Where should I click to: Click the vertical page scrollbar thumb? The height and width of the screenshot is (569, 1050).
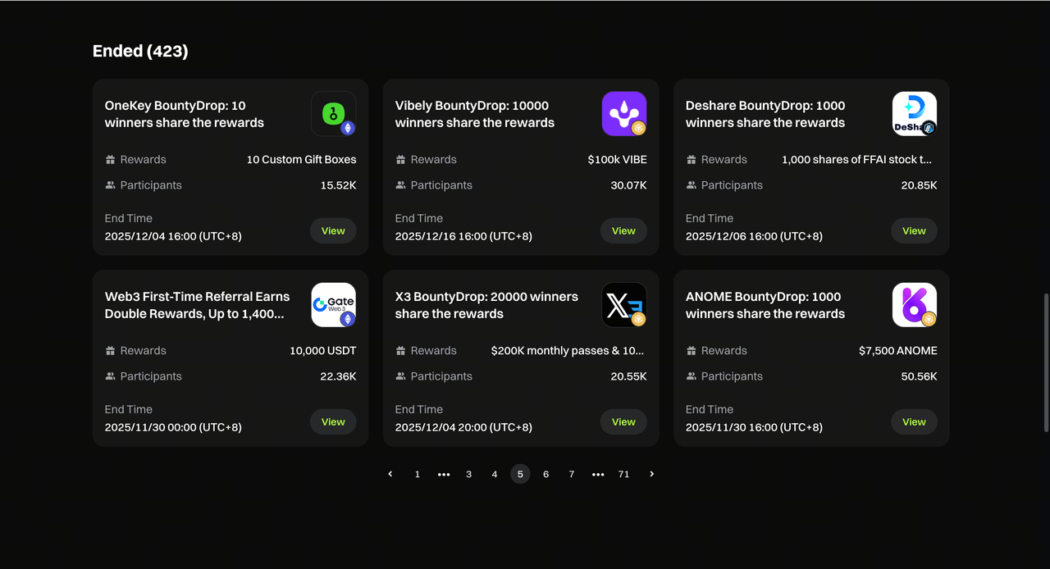click(1045, 362)
